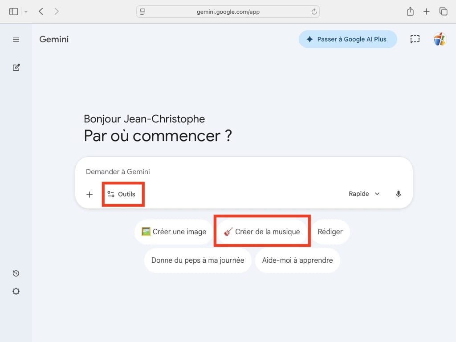Click Passer à Google AI Plus button
Viewport: 456px width, 342px height.
pos(347,39)
